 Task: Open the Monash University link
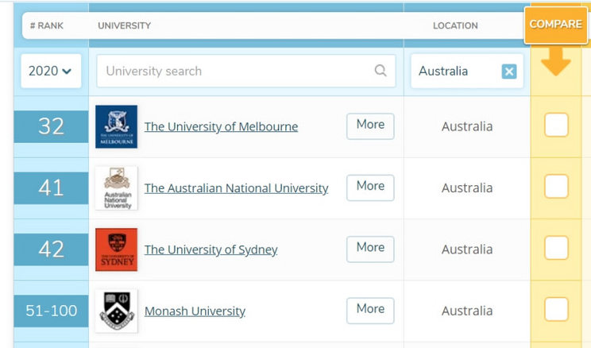[195, 311]
